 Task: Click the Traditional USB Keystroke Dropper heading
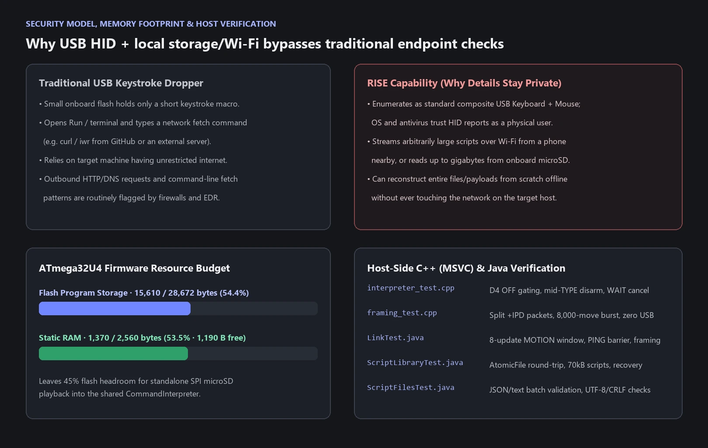(x=121, y=83)
